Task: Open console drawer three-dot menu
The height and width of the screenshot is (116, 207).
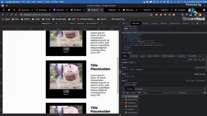Action: [x=124, y=89]
